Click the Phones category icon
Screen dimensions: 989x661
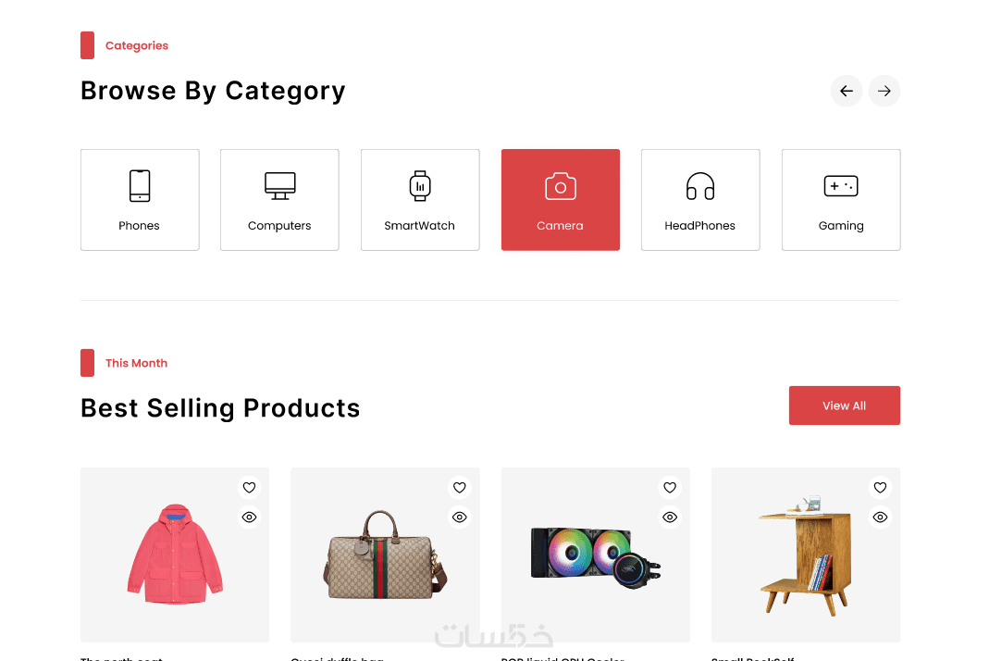point(140,186)
